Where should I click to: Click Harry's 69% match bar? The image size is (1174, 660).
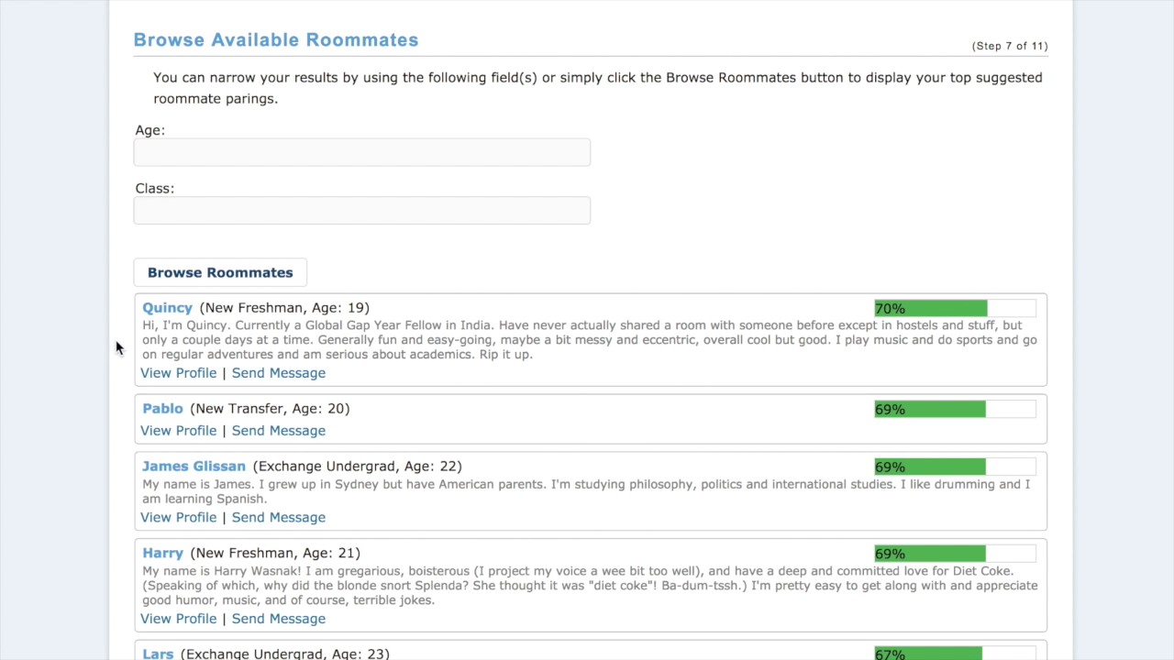click(955, 554)
